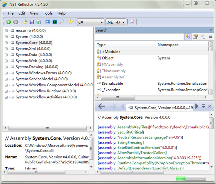Toggle the search by member icon

(x=195, y=37)
